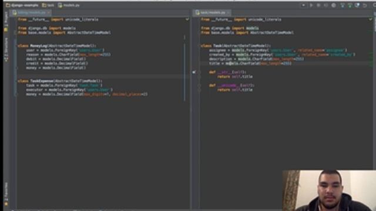Click the 'credit = models.DecimalField()' line
376x211 pixels.
coord(57,63)
